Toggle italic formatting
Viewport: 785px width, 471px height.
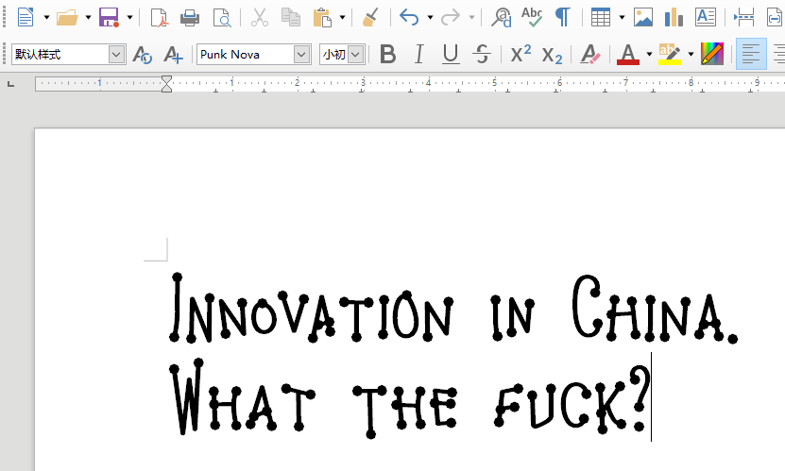pyautogui.click(x=419, y=55)
